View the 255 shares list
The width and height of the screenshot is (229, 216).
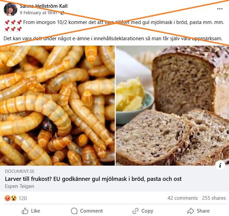tap(214, 198)
